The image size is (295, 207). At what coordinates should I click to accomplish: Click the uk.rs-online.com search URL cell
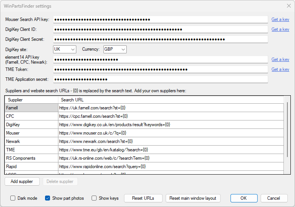click(171, 158)
